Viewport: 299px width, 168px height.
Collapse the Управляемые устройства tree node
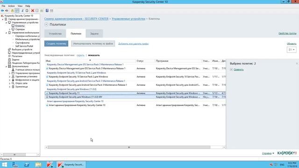coord(6,23)
